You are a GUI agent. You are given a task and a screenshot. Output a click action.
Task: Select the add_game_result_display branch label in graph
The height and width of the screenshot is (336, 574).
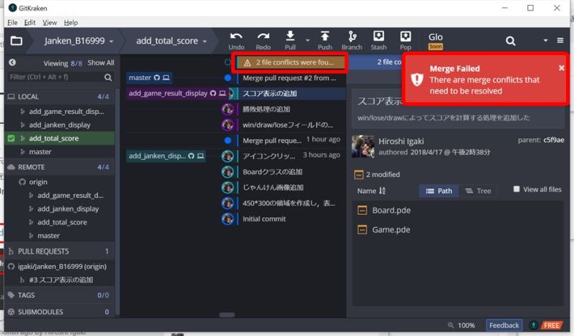pos(177,93)
